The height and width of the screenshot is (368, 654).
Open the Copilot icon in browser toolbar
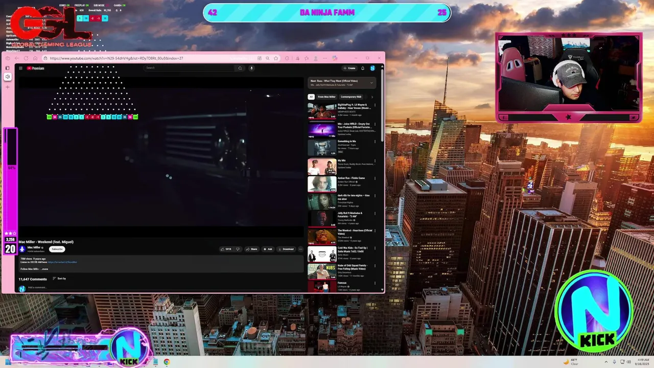point(335,58)
